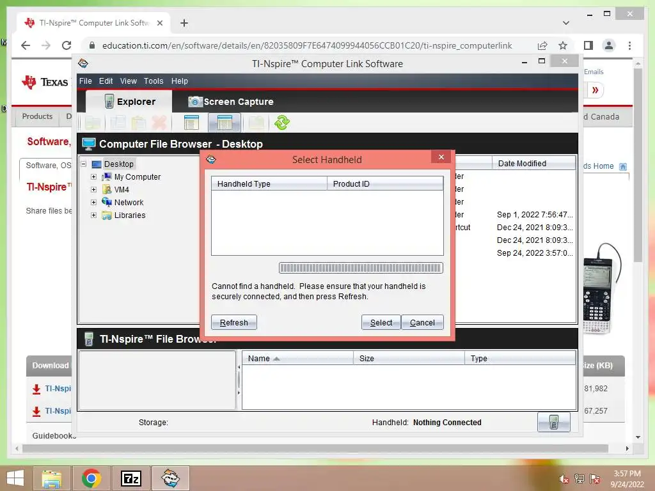Click the TI-Nspire app icon in the title bar
The height and width of the screenshot is (491, 655).
83,63
